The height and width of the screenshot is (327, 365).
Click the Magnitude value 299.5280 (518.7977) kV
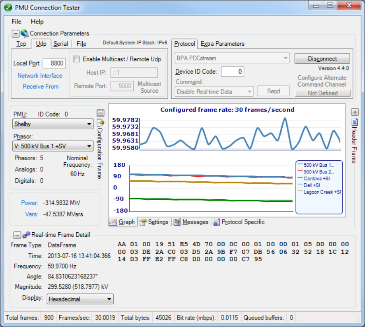click(x=78, y=287)
